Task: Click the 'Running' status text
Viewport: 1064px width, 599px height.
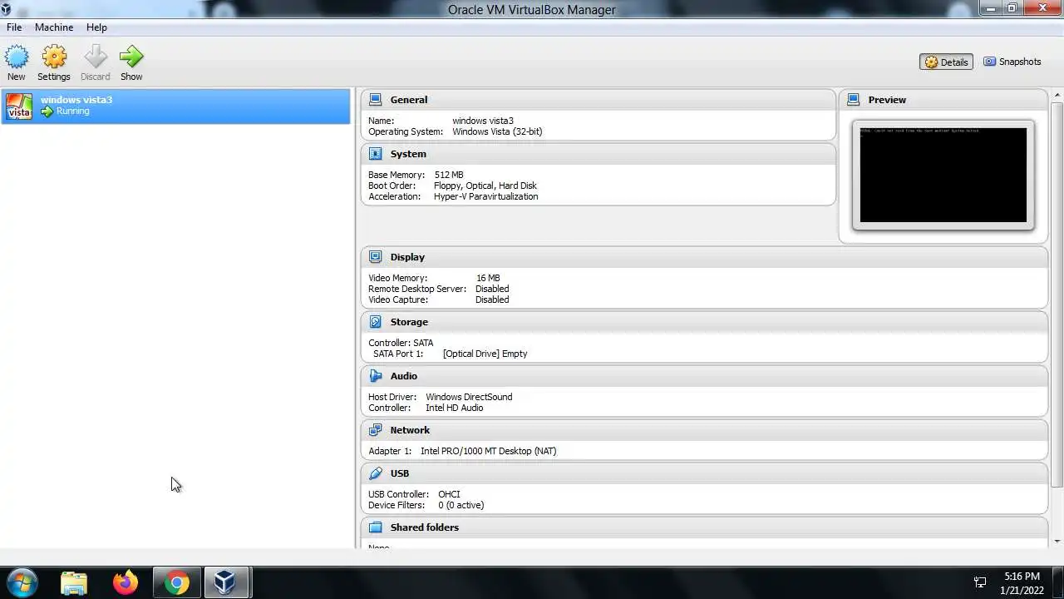Action: [x=72, y=111]
